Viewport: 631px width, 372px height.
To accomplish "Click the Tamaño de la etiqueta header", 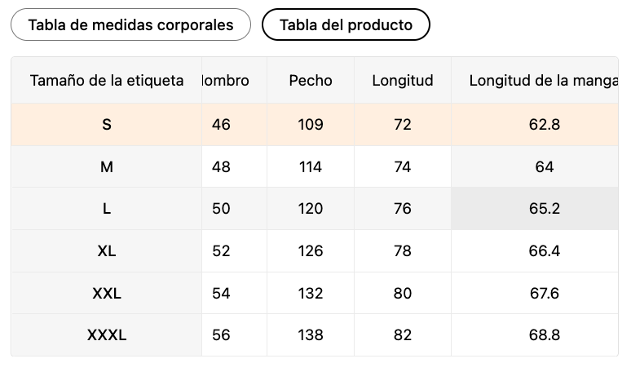I will pyautogui.click(x=106, y=81).
